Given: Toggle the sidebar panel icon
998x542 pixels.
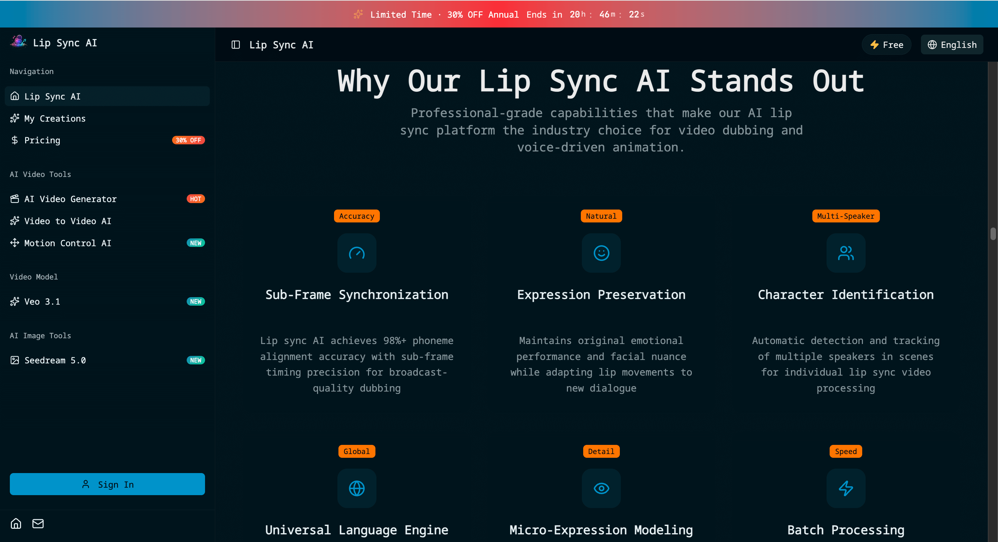Looking at the screenshot, I should coord(236,45).
